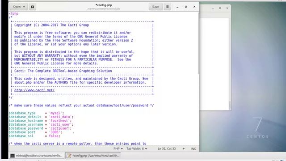Switch to config.php taskbar window item
Image resolution: width=286 pixels, height=161 pixels.
93,156
